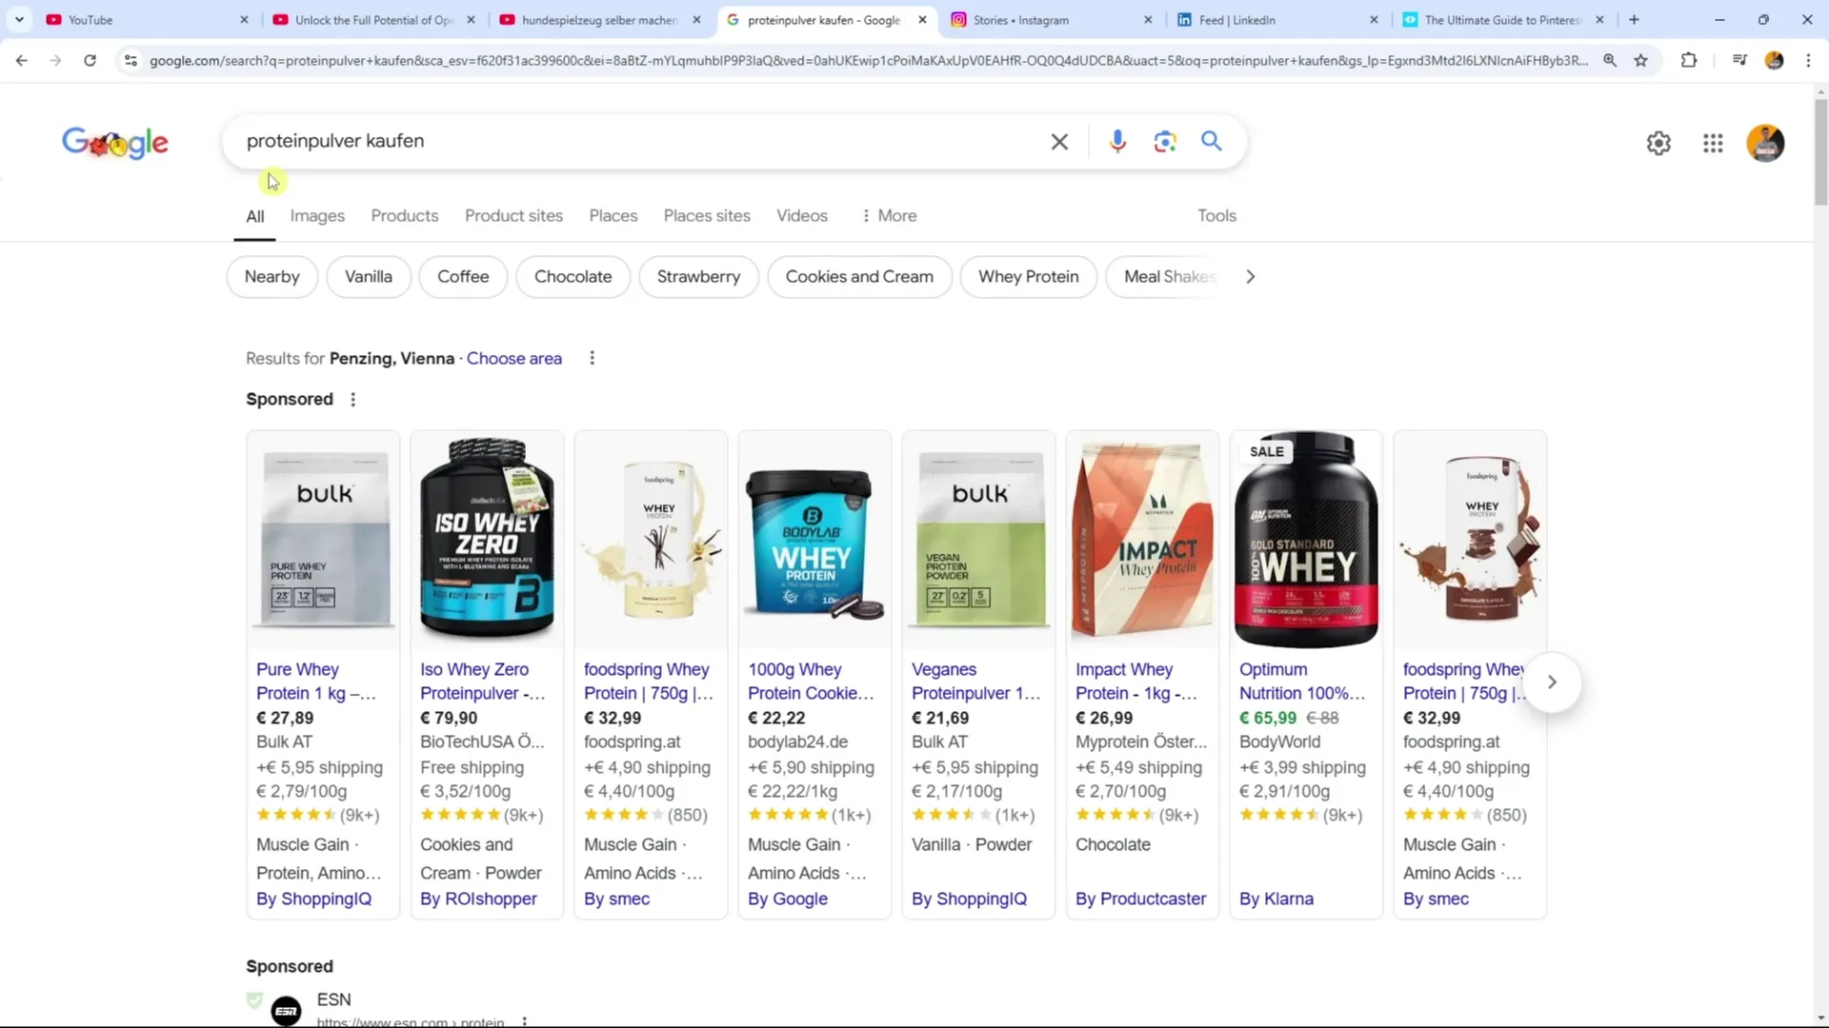Image resolution: width=1829 pixels, height=1028 pixels.
Task: Click the ESN sponsored result
Action: 333,999
